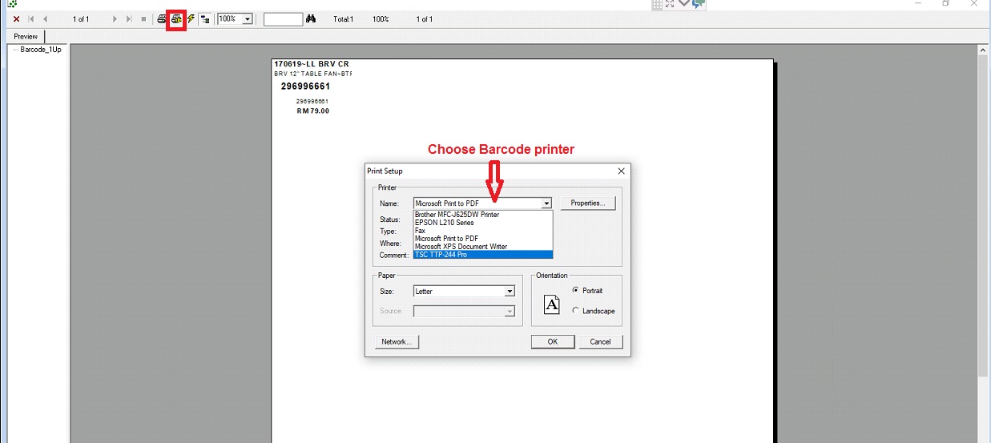Choose TSC TTP-244 Pro printer
This screenshot has height=443, width=991.
pos(482,255)
